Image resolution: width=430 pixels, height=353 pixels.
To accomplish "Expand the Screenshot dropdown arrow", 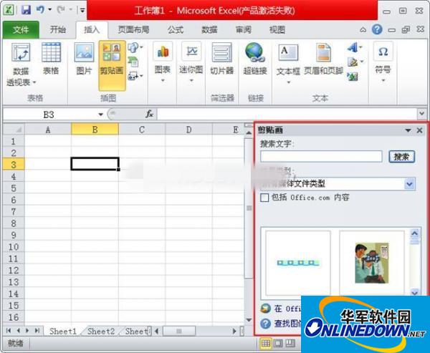I will pyautogui.click(x=141, y=76).
